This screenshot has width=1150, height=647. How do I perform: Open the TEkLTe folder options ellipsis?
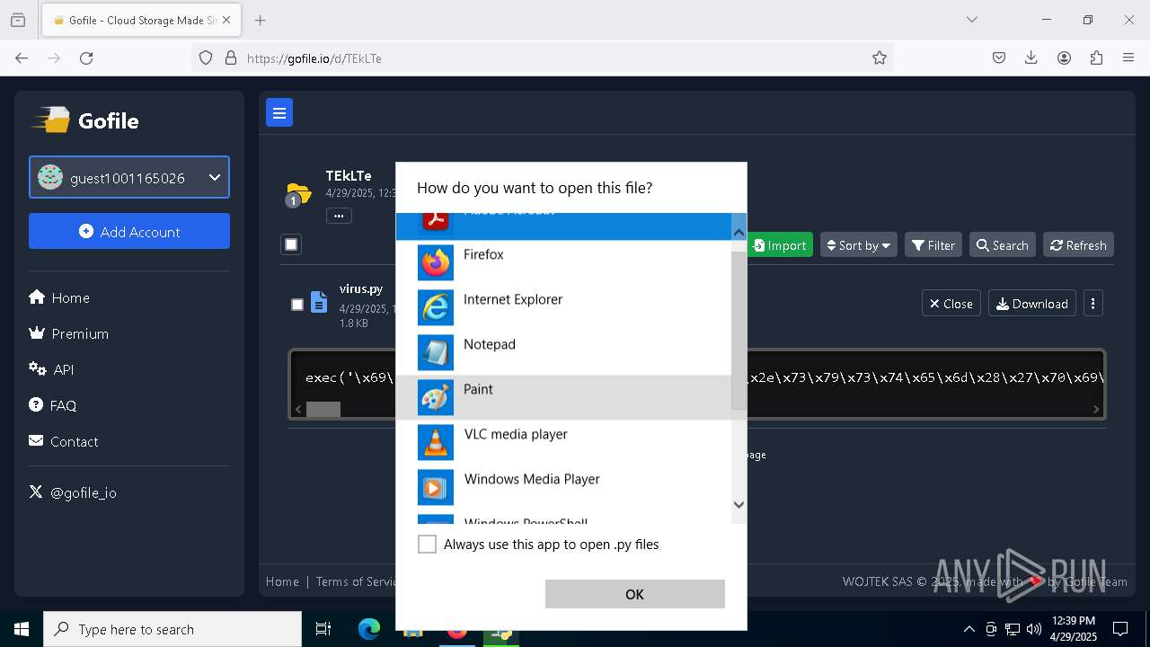(339, 216)
